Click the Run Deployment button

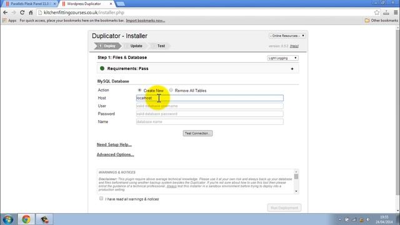[284, 207]
